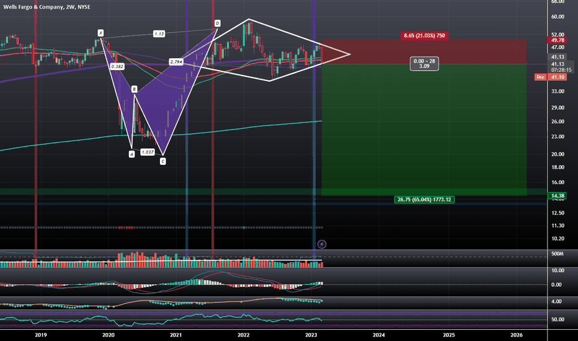The image size is (578, 341).
Task: Click the red 49.78 stop price tag
Action: [x=558, y=40]
